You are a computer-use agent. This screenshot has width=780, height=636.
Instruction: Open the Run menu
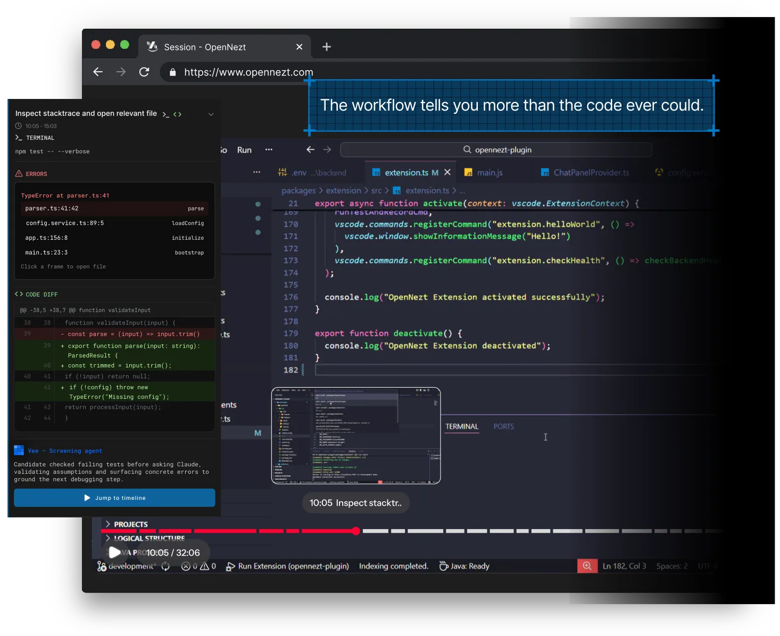click(x=244, y=150)
